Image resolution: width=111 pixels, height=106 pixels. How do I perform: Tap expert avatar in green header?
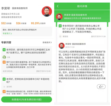(x=59, y=17)
